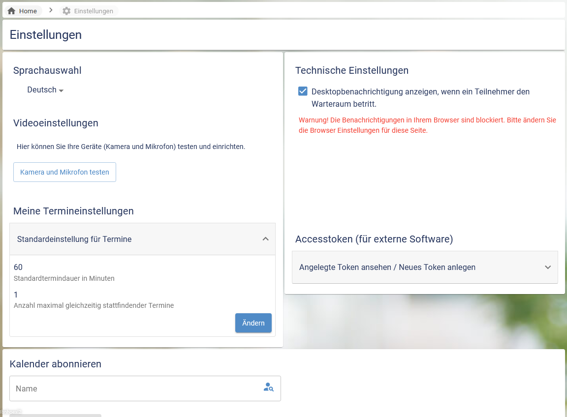Click the 60 Standardtermindauer value
Viewport: 567px width, 417px height.
(x=18, y=267)
